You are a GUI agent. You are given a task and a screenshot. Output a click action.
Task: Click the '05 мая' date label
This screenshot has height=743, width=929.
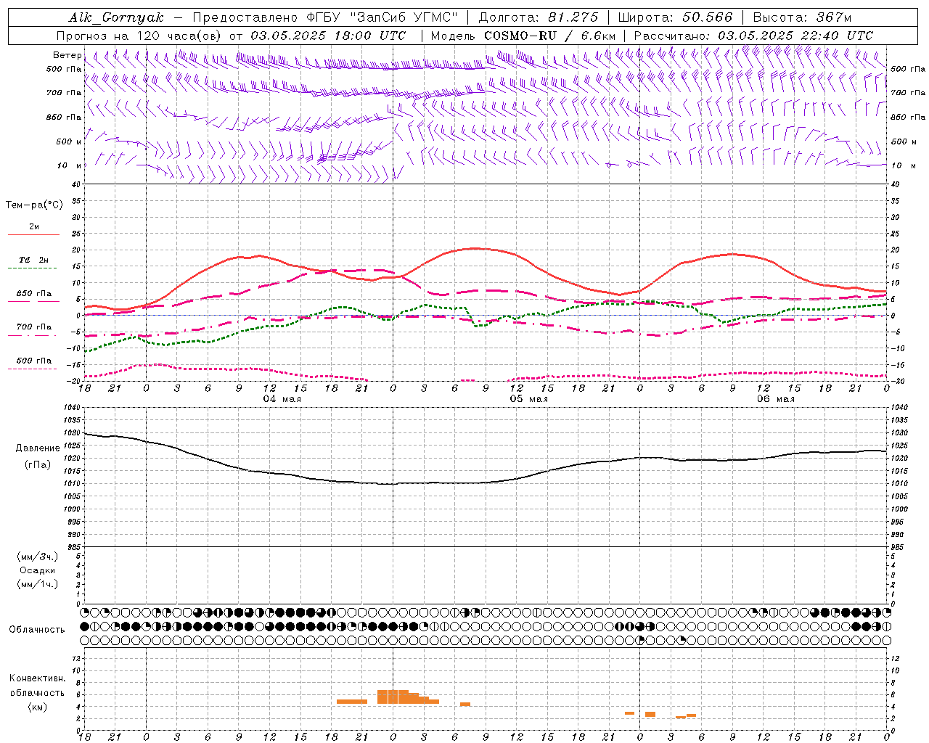click(x=529, y=399)
